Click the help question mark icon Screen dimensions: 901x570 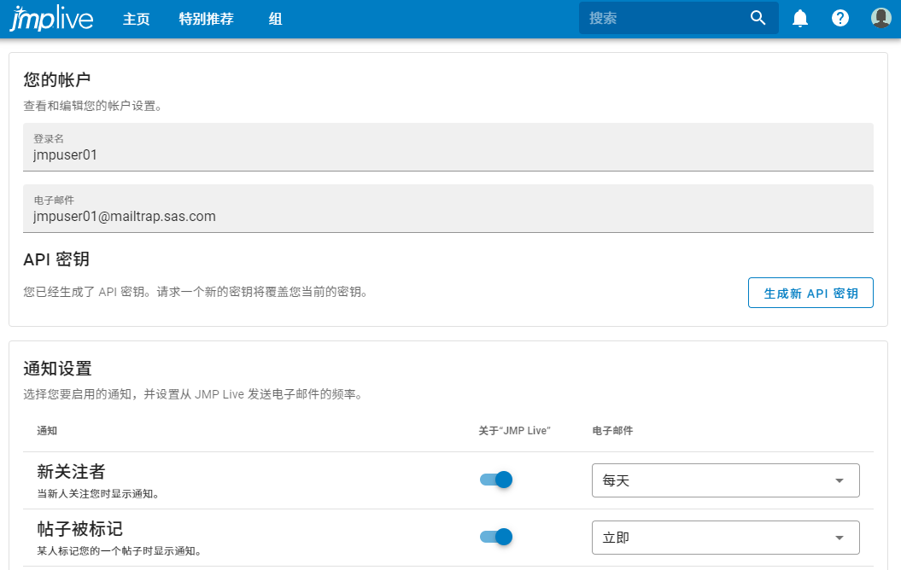pyautogui.click(x=840, y=17)
